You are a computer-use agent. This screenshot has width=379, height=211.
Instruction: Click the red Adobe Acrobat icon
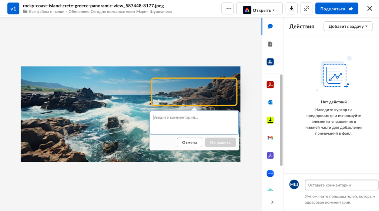coord(270,85)
